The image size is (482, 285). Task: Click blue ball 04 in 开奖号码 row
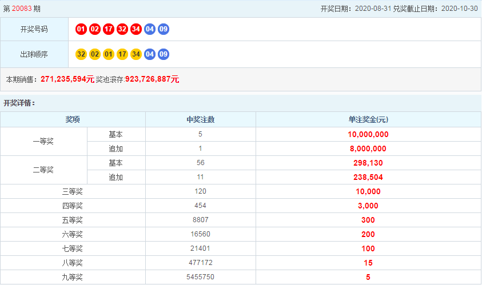(150, 29)
